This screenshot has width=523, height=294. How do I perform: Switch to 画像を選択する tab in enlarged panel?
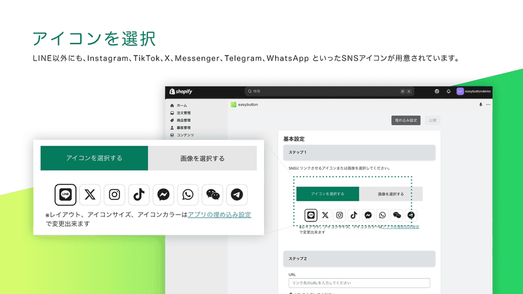tap(203, 158)
